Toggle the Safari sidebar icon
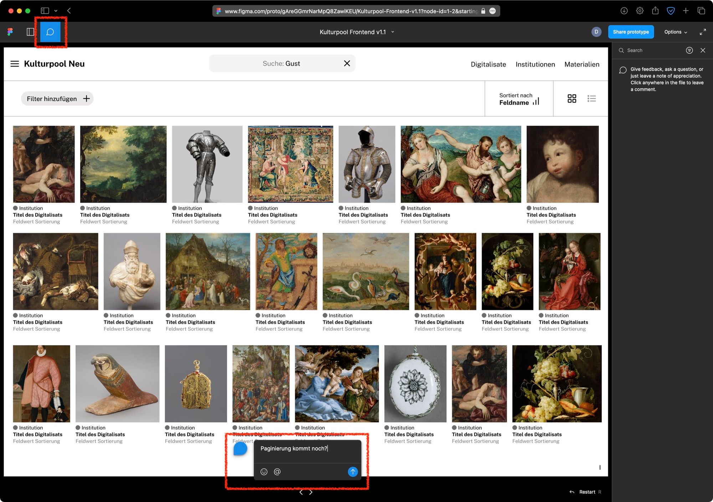The height and width of the screenshot is (502, 713). 45,11
